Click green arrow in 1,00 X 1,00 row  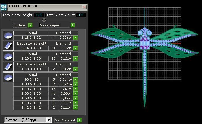click(75, 84)
